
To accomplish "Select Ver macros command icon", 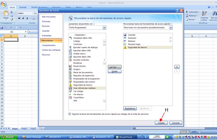I will point(70,94).
